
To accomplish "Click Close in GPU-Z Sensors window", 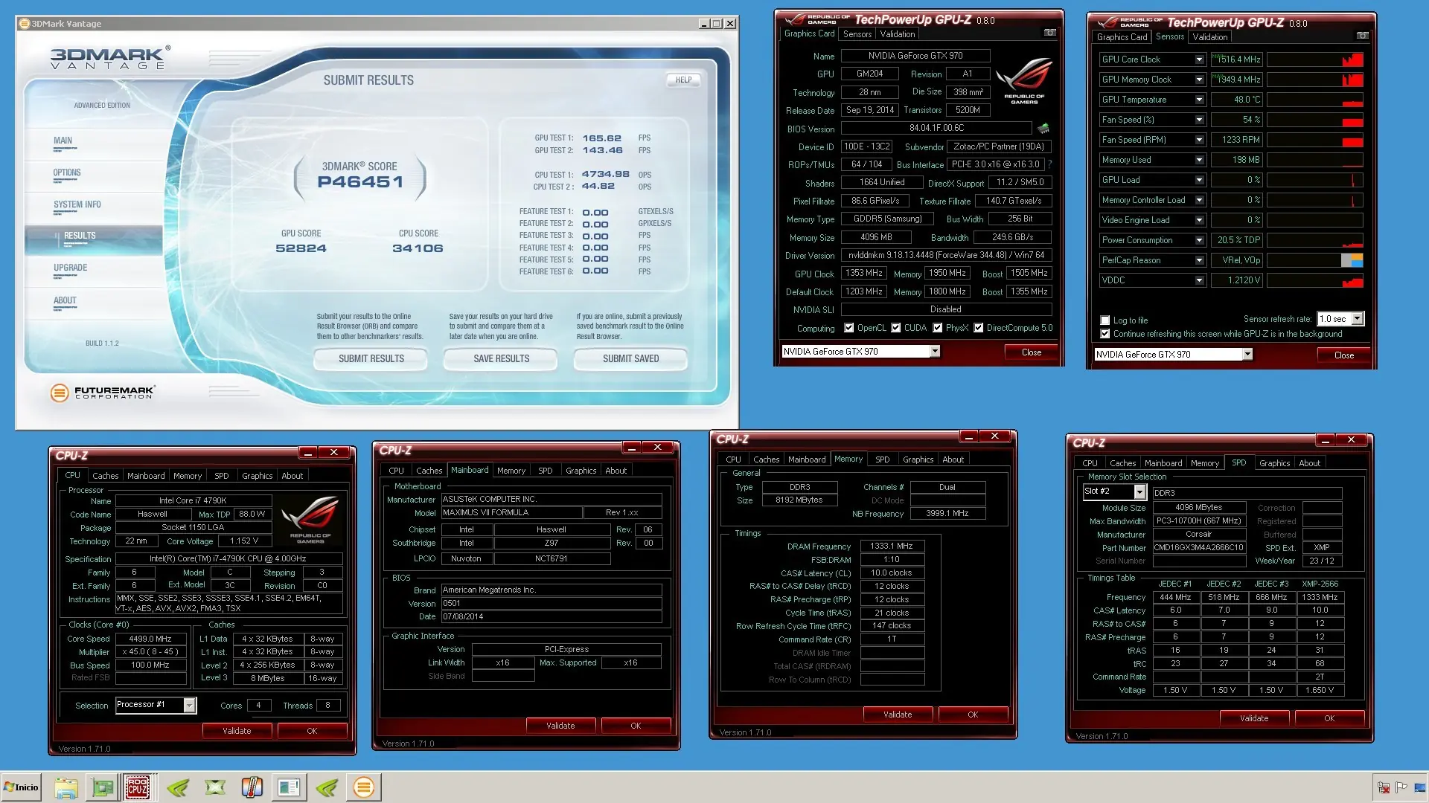I will [x=1343, y=355].
